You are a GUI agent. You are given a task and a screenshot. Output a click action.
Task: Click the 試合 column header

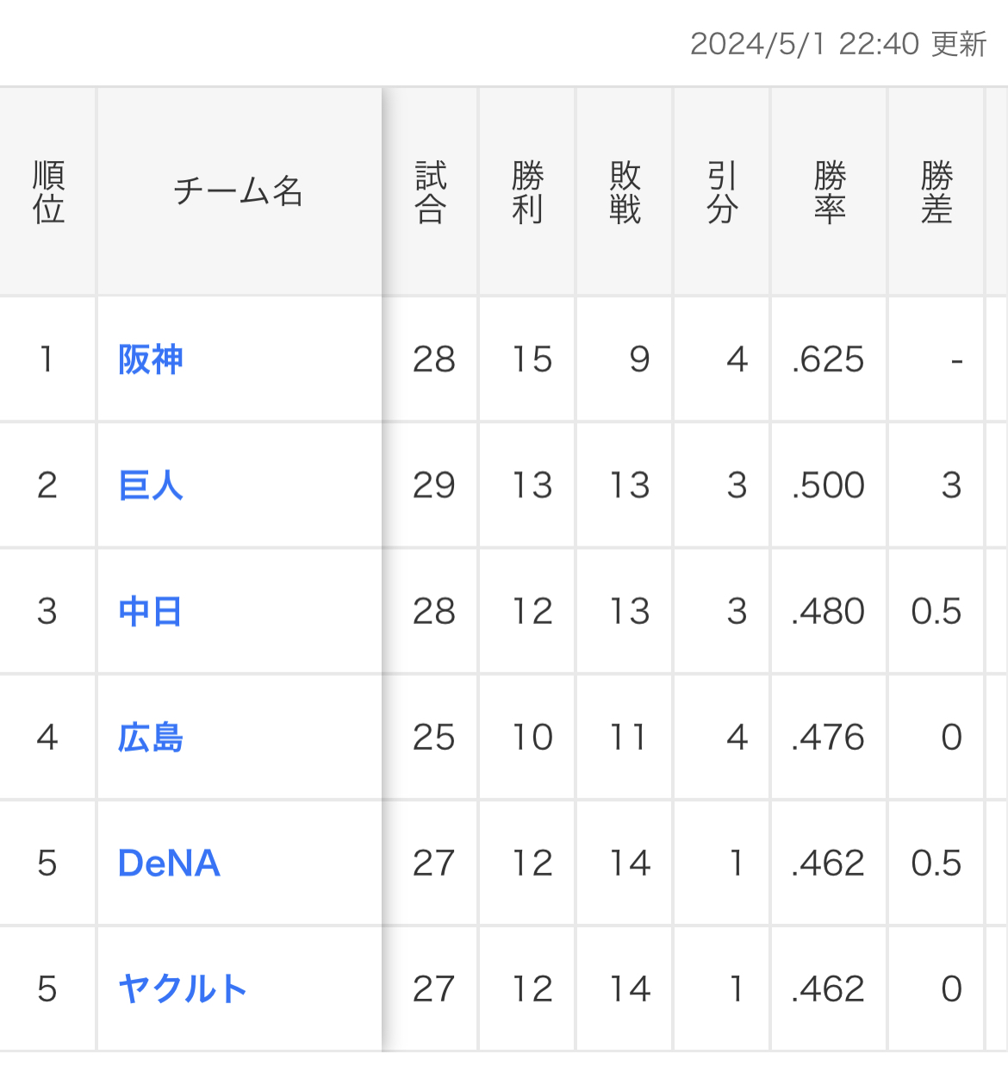click(431, 191)
